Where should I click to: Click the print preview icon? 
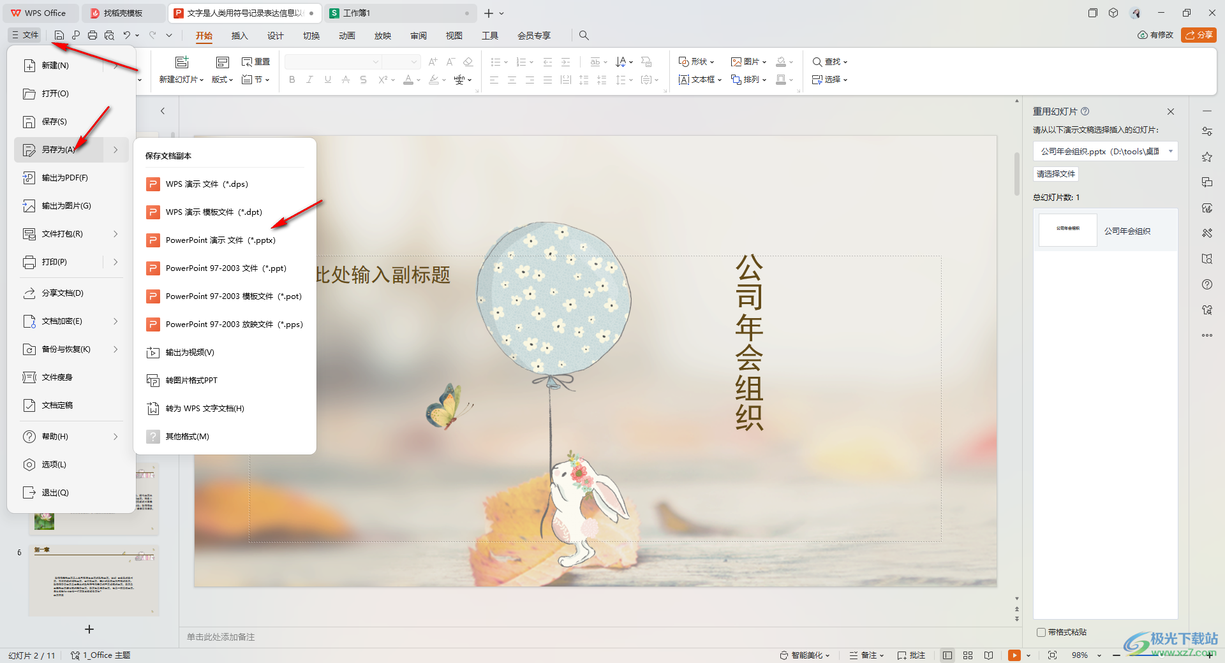pos(109,35)
